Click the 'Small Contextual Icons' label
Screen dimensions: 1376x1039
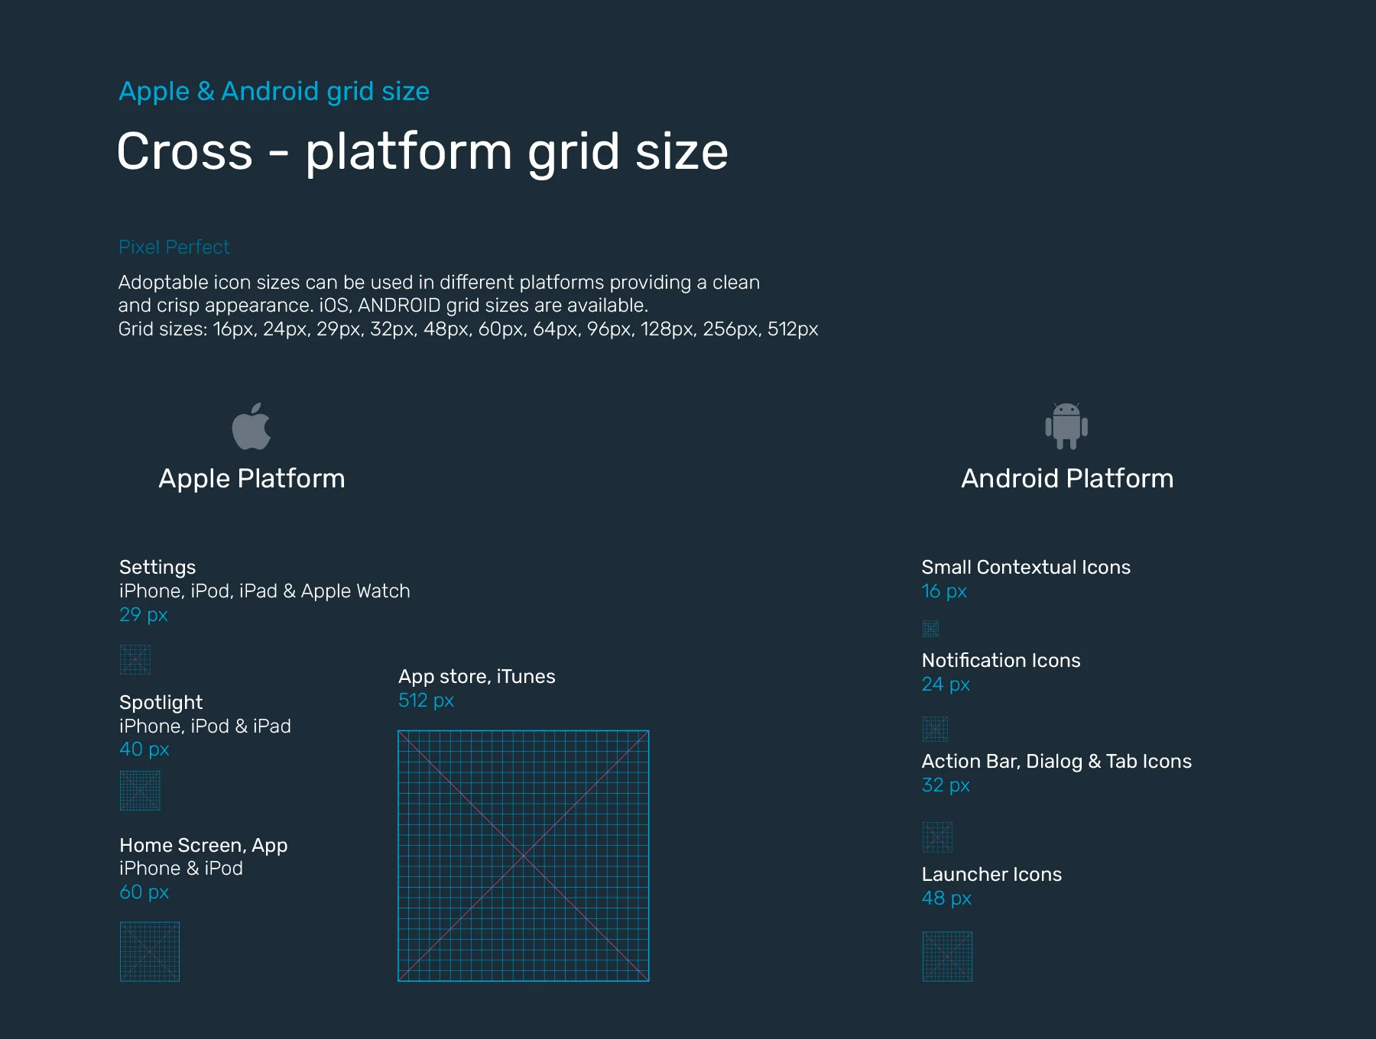coord(1026,567)
